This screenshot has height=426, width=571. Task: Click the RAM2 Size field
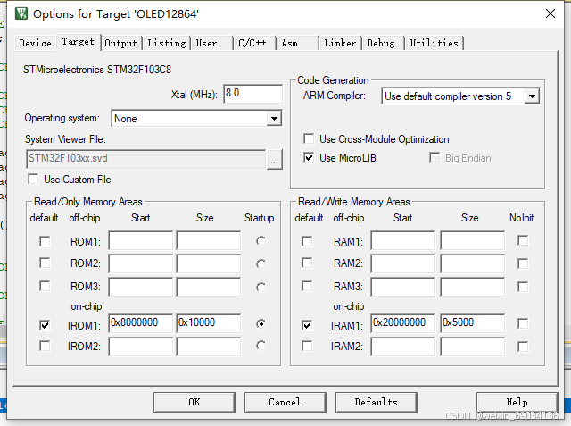[473, 263]
